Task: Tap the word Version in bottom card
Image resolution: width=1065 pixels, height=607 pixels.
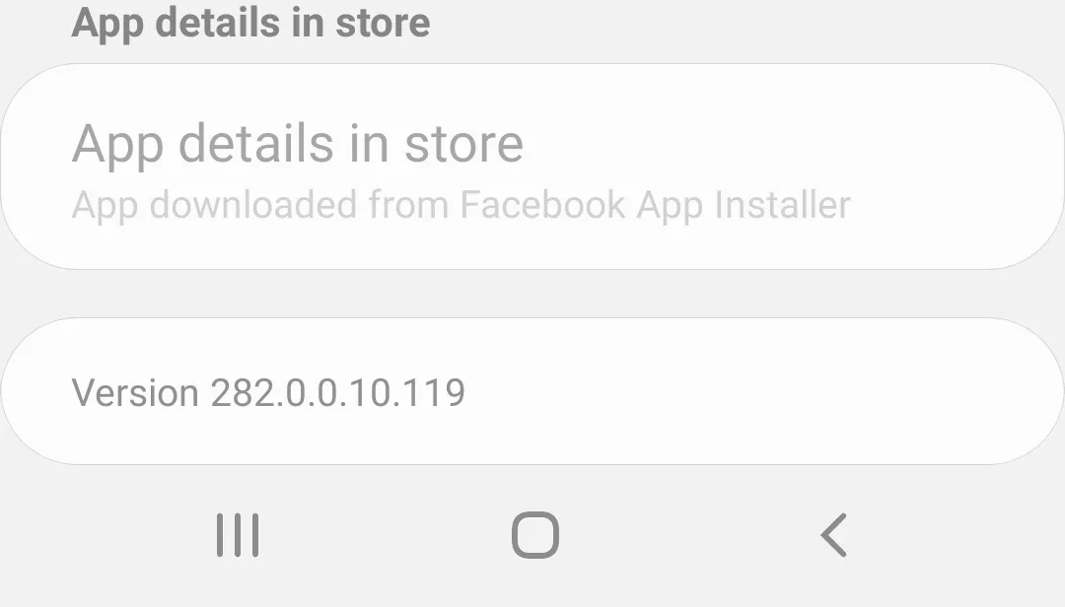Action: coord(135,392)
